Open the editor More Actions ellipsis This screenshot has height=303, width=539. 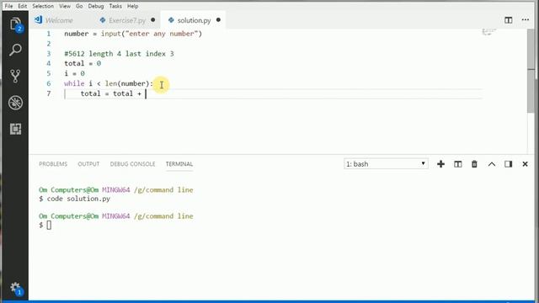tap(526, 20)
